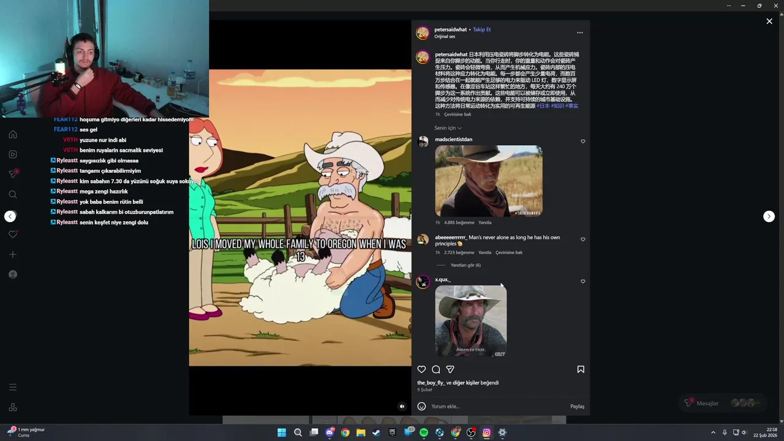Open the hamburger More menu in sidebar
The width and height of the screenshot is (784, 441).
pyautogui.click(x=13, y=387)
